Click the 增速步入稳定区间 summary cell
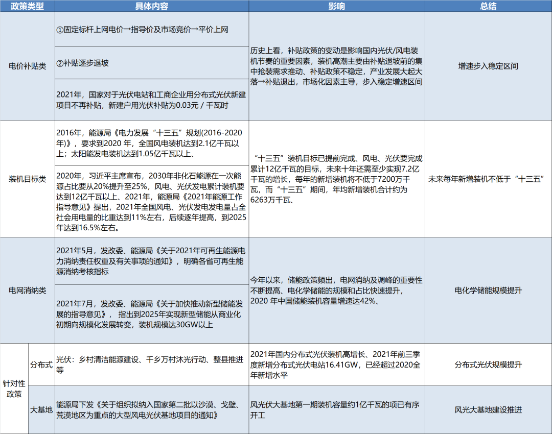The image size is (552, 434). click(488, 66)
